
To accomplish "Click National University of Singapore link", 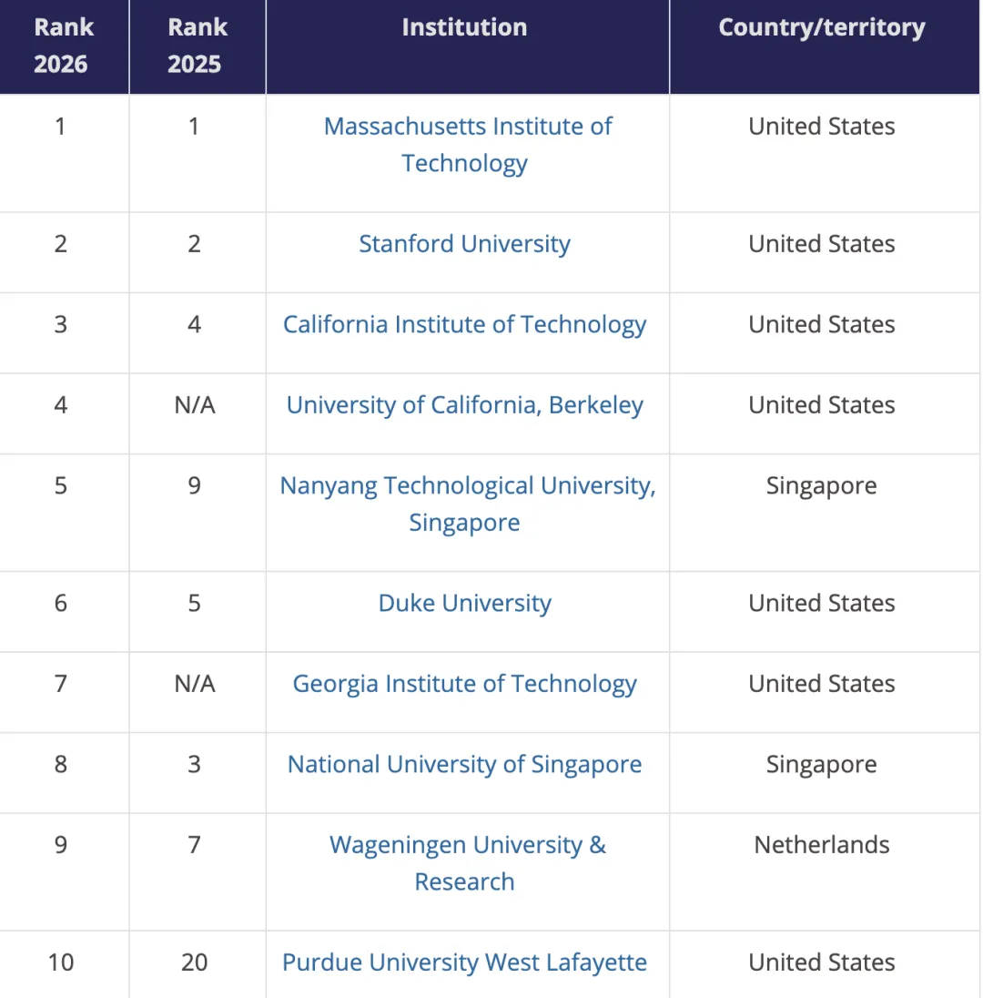I will [x=464, y=765].
